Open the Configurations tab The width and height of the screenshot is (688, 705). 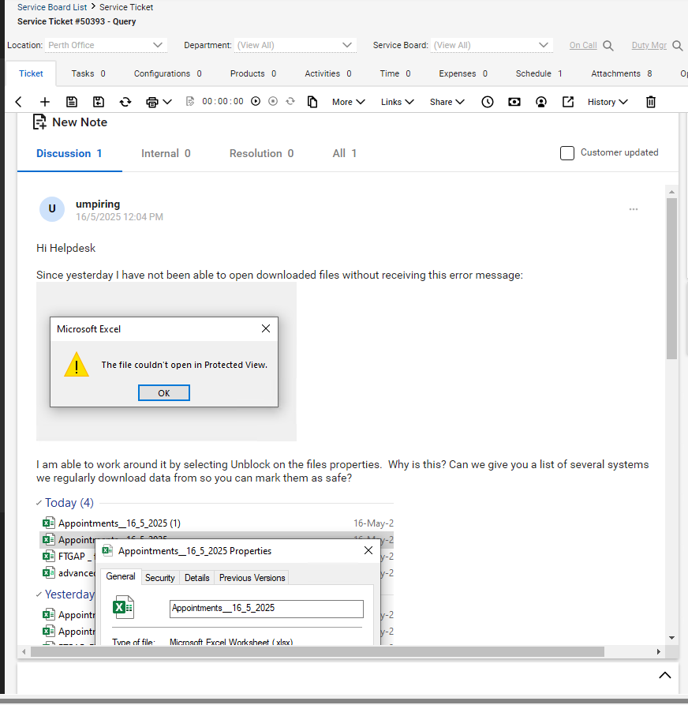click(167, 73)
